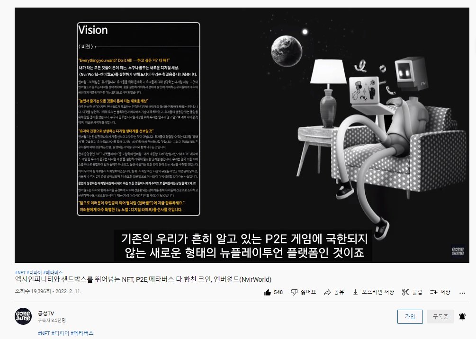Click the #디파이 hashtag in the description
476x339 pixels.
pos(60,333)
